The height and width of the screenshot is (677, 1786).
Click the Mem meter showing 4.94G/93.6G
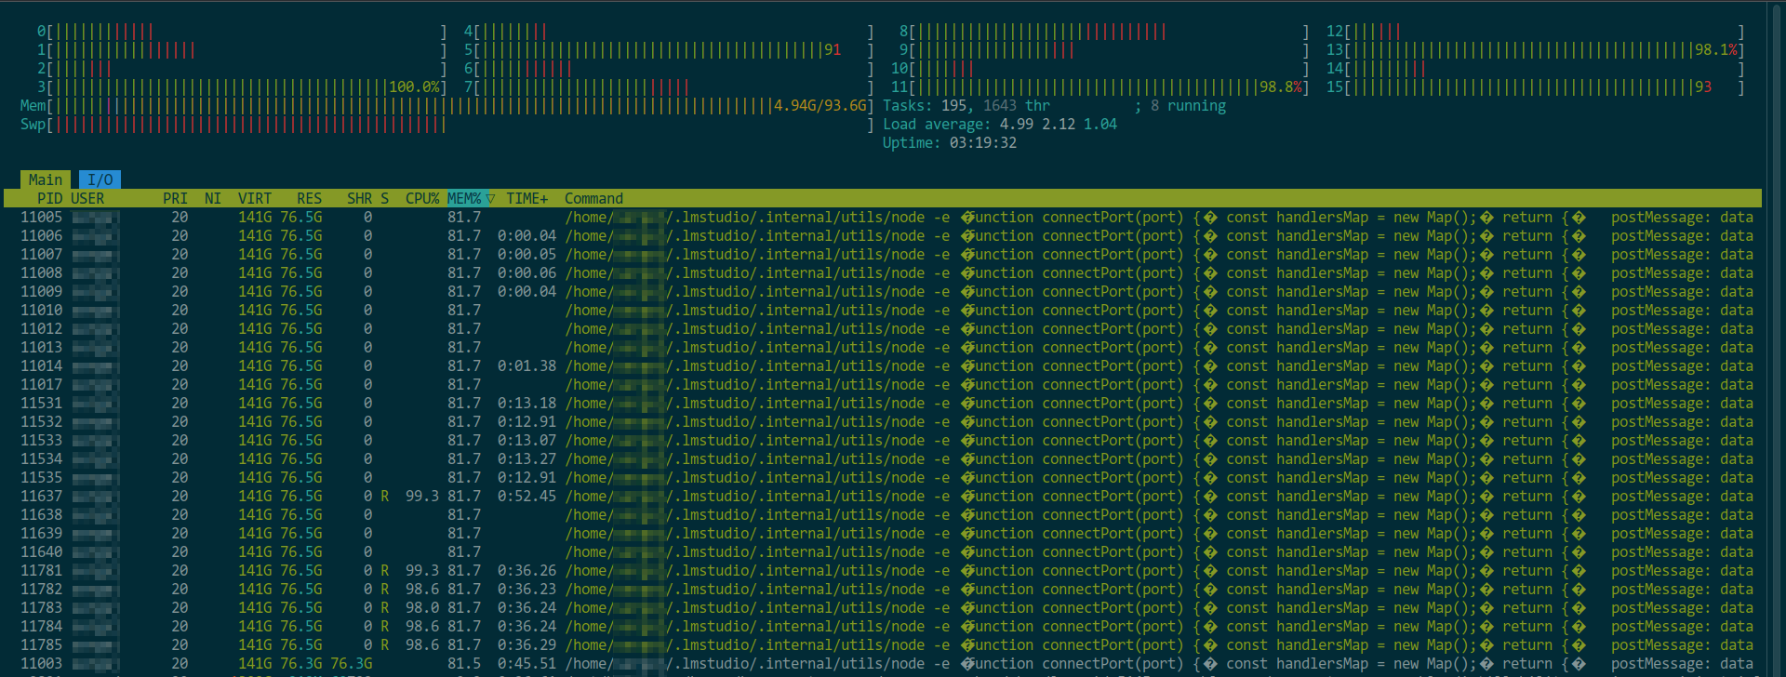(x=447, y=106)
